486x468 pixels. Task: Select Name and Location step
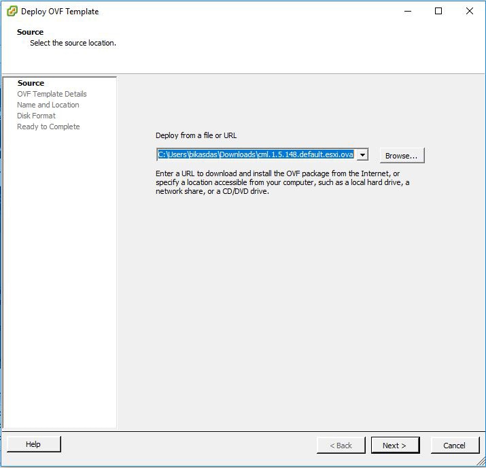click(48, 105)
